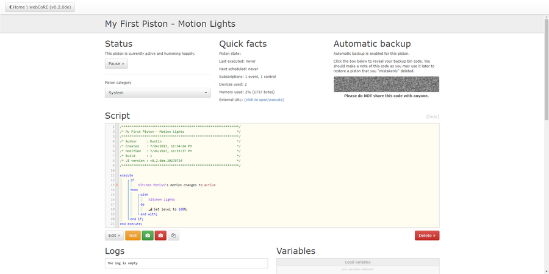Pause the active piston
Viewport: 549px width, 274px height.
pyautogui.click(x=117, y=63)
